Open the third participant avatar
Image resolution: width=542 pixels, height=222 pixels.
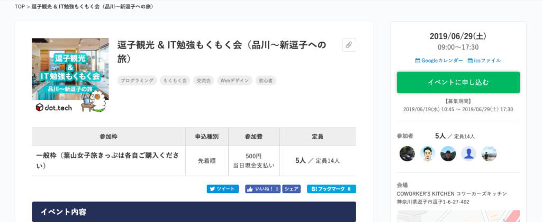[448, 153]
